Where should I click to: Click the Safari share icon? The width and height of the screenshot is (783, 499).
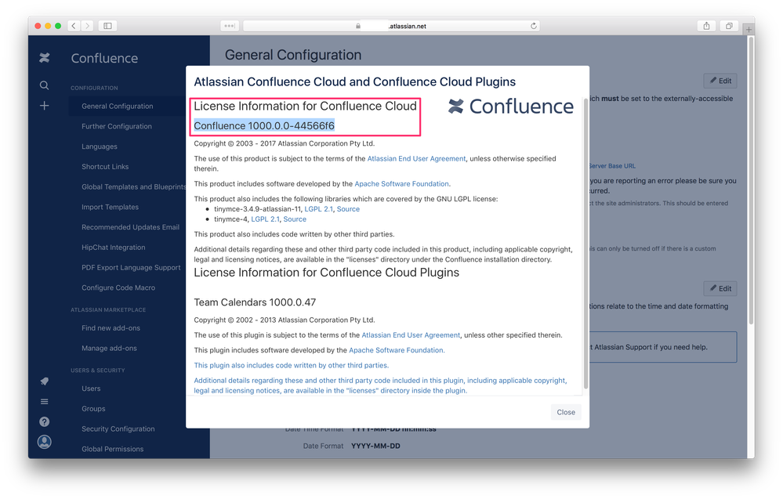[x=707, y=26]
